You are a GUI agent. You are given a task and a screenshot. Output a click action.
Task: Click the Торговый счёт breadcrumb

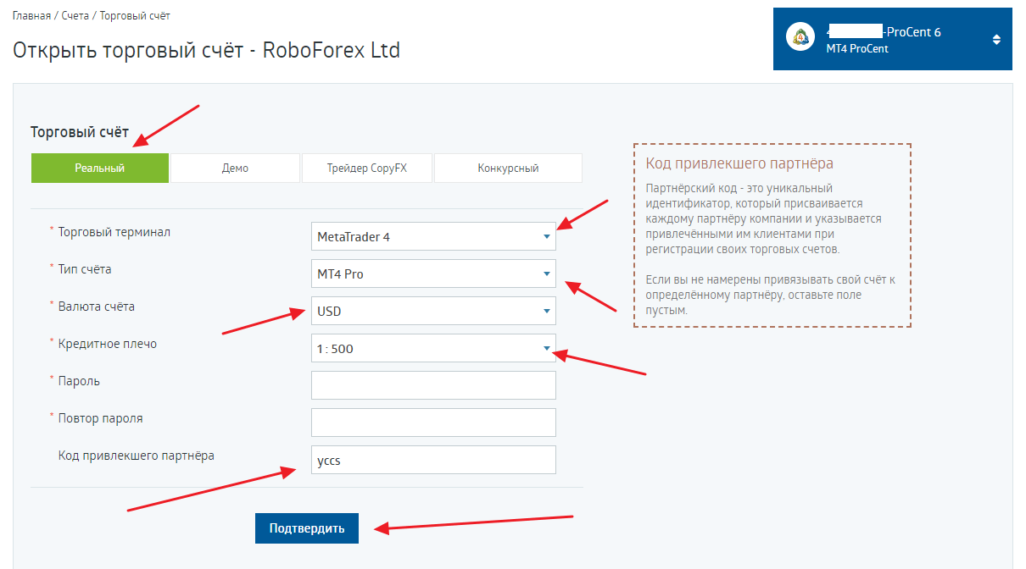pyautogui.click(x=135, y=16)
